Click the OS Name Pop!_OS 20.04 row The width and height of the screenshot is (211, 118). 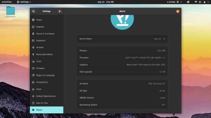coord(122,84)
